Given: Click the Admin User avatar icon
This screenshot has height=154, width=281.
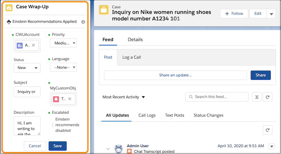Looking at the screenshot, I should (x=118, y=148).
